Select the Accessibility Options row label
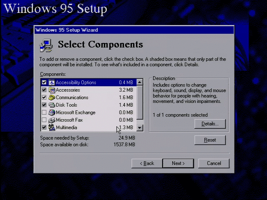Image resolution: width=267 pixels, height=200 pixels. pyautogui.click(x=76, y=82)
